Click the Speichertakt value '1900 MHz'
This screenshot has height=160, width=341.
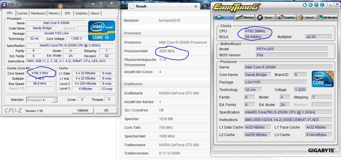pos(167,136)
